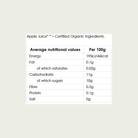Select the Energy row label
The width and height of the screenshot is (138, 138).
(35, 56)
